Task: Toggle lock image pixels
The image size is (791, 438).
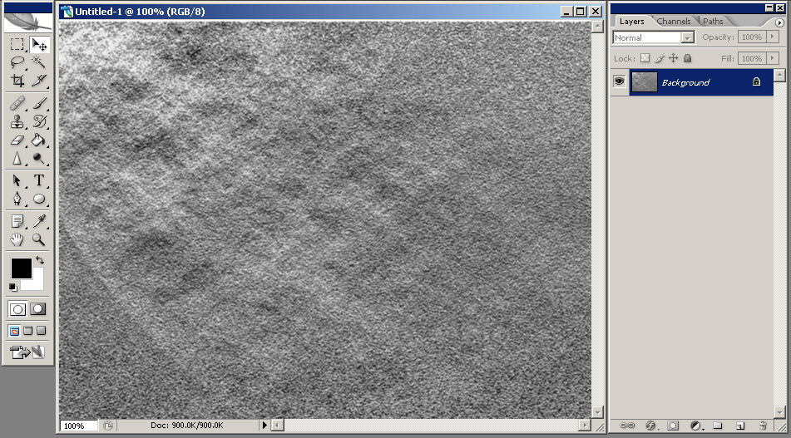Action: click(x=660, y=58)
